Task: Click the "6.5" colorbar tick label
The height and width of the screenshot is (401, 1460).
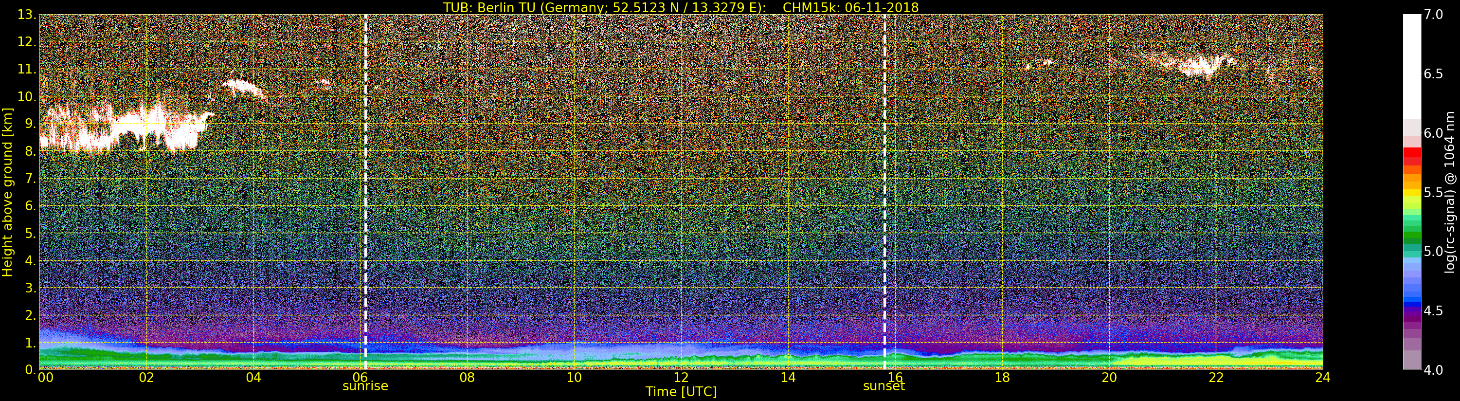Action: pyautogui.click(x=1433, y=74)
